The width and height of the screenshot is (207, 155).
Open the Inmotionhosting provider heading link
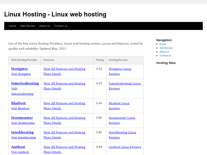[x=25, y=83]
